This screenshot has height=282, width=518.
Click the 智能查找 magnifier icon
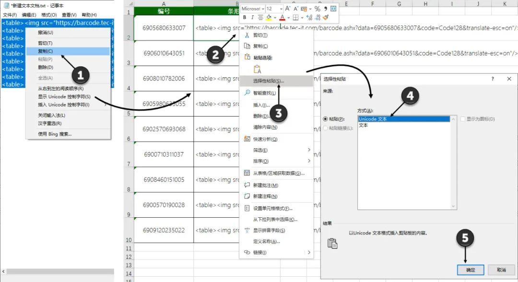coord(247,93)
